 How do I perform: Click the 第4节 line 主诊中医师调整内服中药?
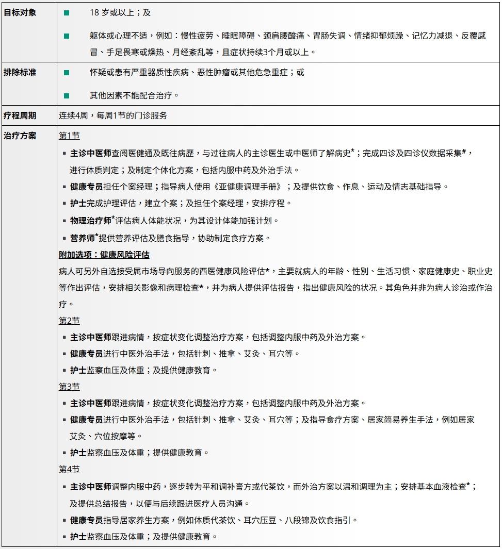(273, 487)
